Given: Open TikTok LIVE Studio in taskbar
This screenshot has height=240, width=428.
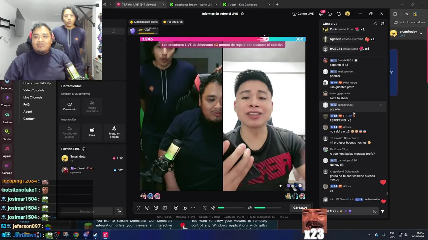Looking at the screenshot, I should click(x=105, y=235).
